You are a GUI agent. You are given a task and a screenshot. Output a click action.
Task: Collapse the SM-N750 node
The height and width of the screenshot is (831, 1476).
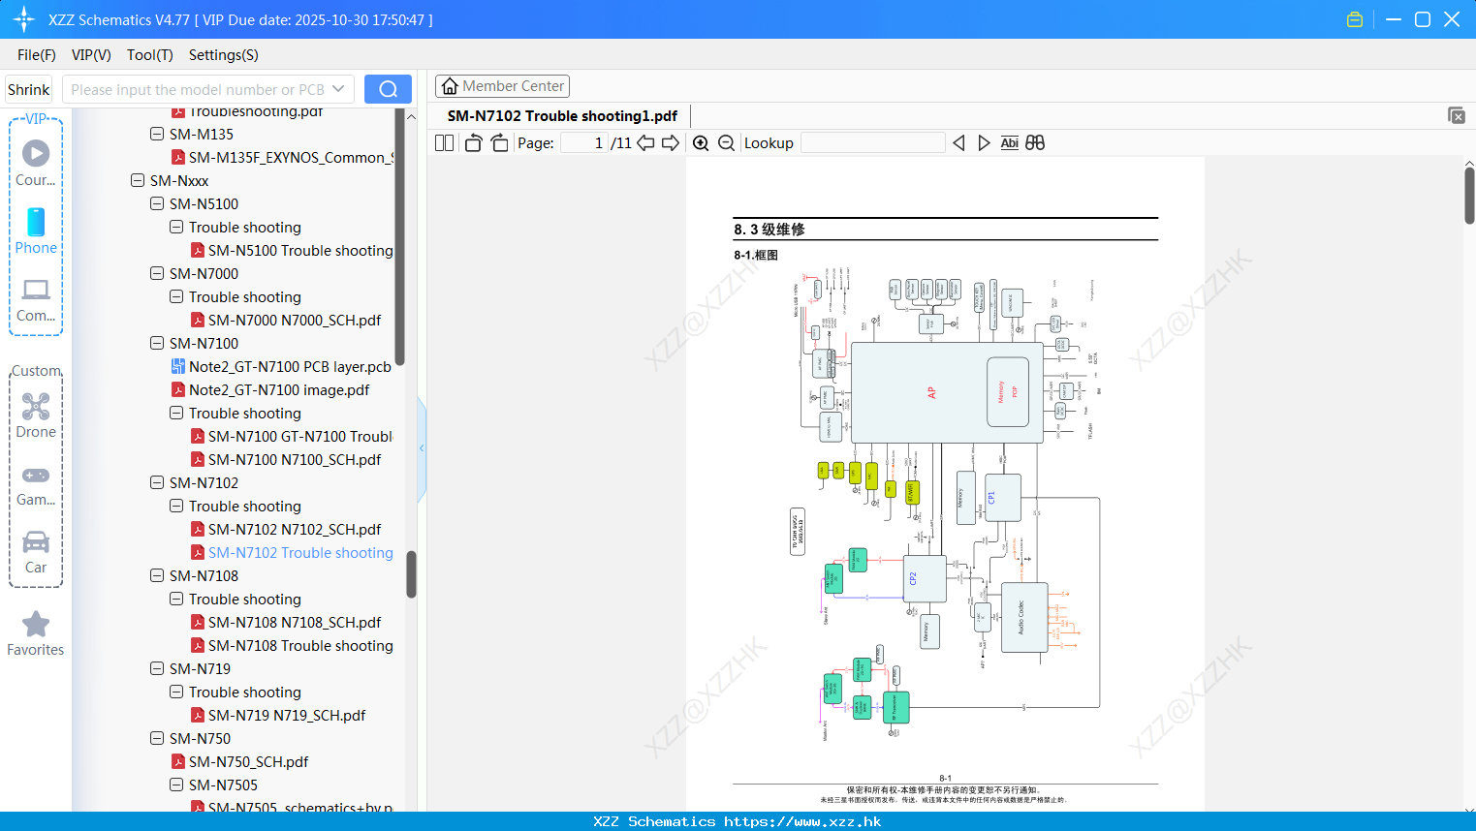[157, 738]
